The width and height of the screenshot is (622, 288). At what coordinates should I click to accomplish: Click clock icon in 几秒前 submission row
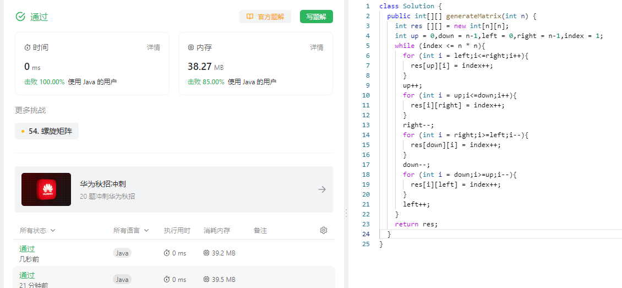click(167, 253)
